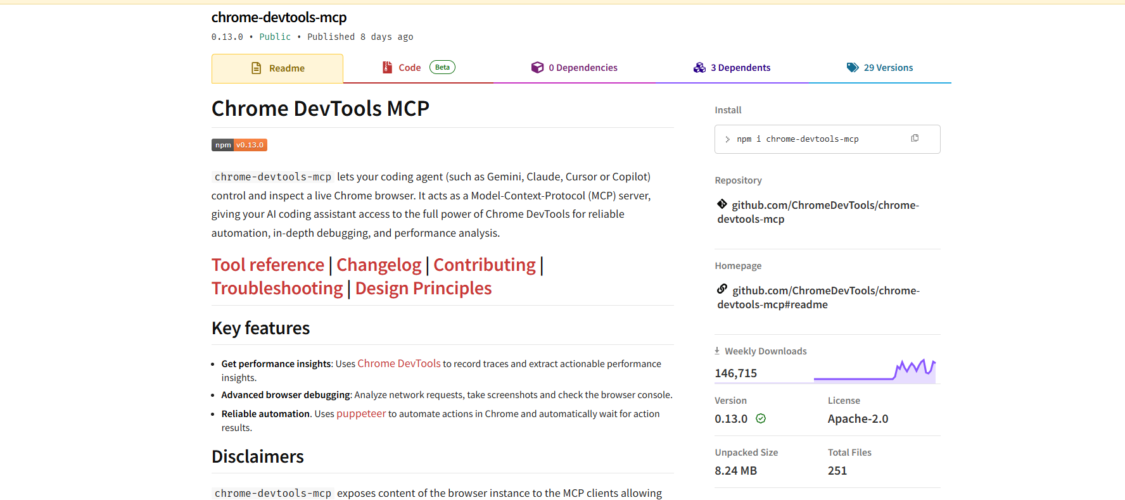Click the homepage chain-link icon

[722, 289]
